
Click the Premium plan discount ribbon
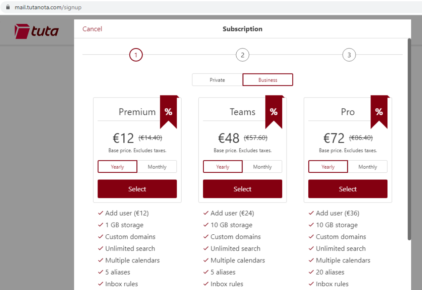168,112
